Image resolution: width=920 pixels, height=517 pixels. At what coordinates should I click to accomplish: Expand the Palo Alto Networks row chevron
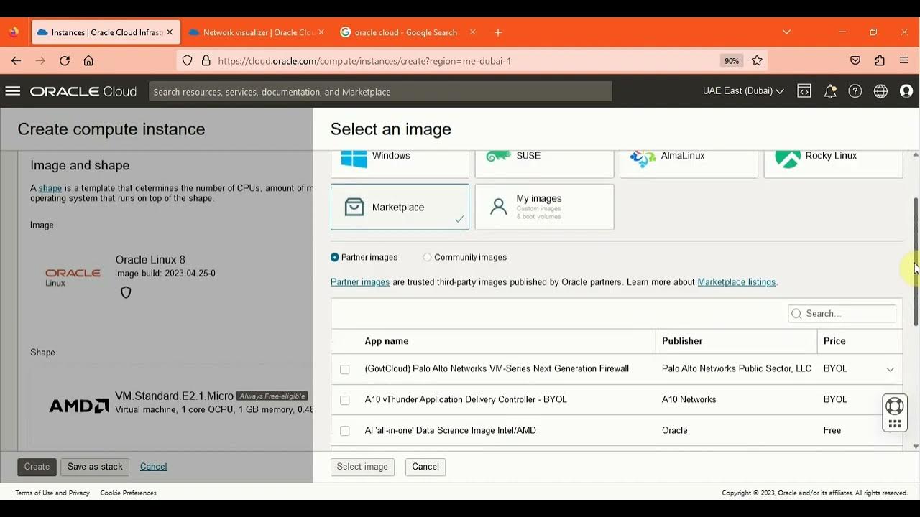890,369
